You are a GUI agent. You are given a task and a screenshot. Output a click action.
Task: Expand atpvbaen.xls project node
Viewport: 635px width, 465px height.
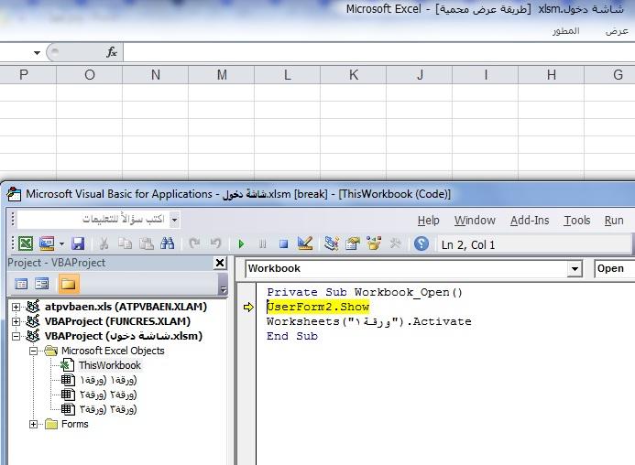(16, 307)
